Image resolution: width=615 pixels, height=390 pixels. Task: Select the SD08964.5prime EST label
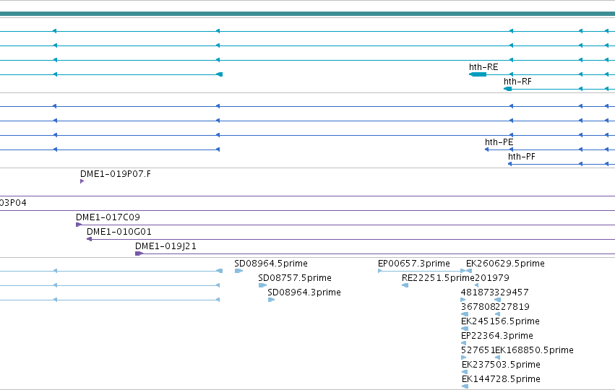pyautogui.click(x=270, y=264)
